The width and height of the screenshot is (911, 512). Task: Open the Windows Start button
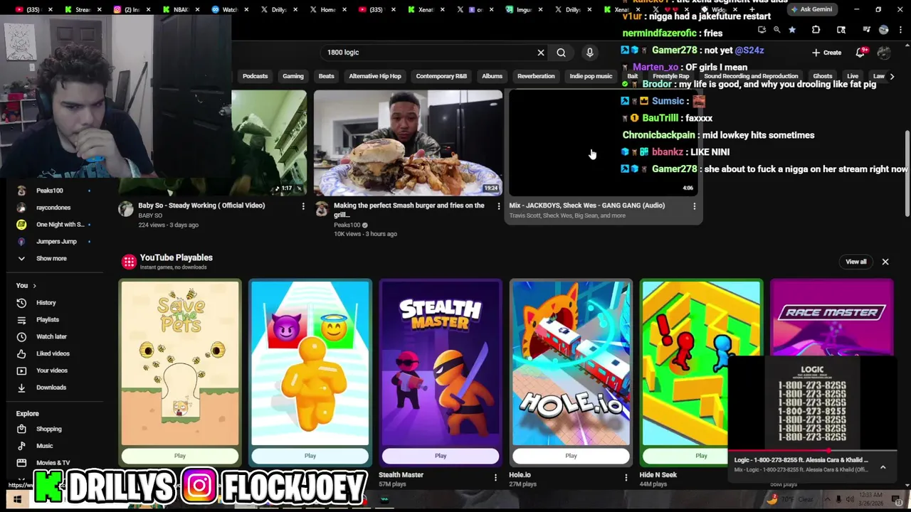(17, 500)
